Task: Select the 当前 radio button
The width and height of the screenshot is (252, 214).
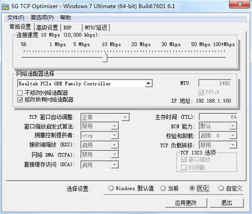Action: click(163, 188)
